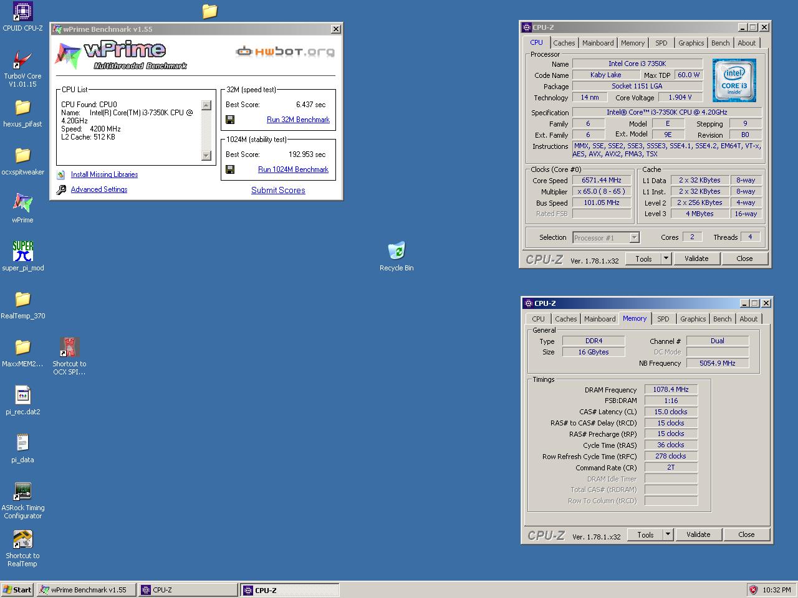This screenshot has width=798, height=598.
Task: Open Graphics tab in upper CPU-Z window
Action: (x=691, y=43)
